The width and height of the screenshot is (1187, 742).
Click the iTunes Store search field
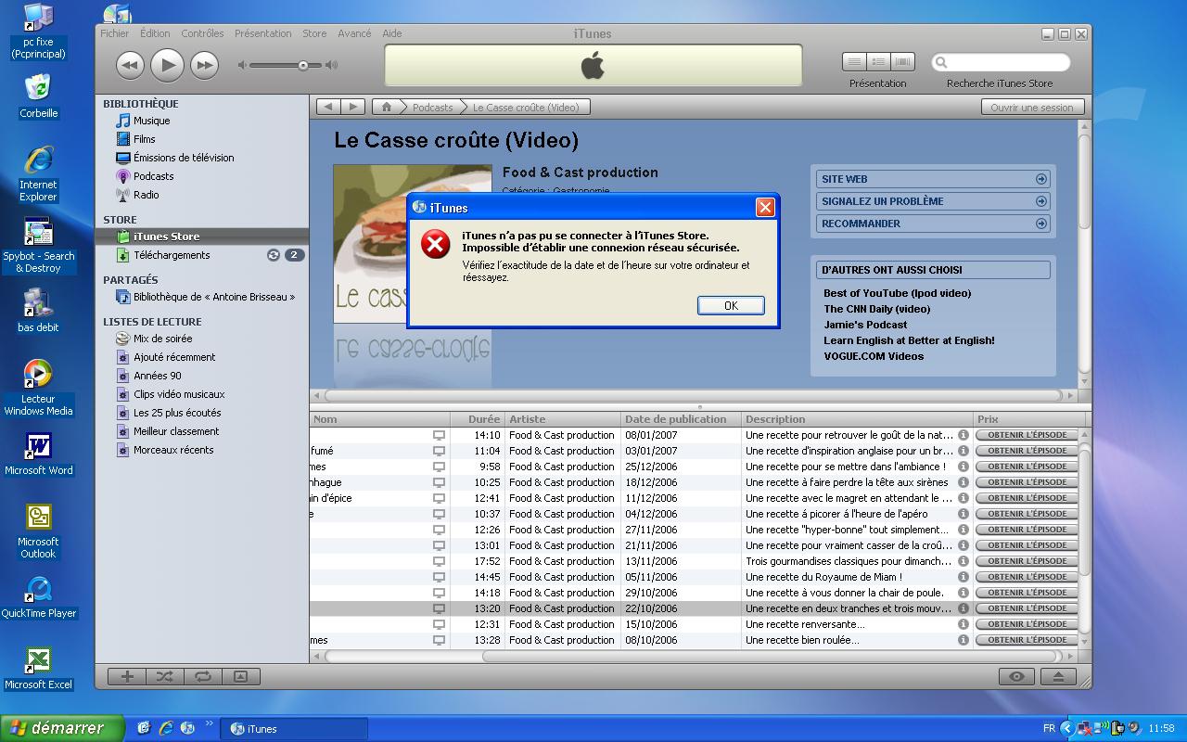(1001, 62)
